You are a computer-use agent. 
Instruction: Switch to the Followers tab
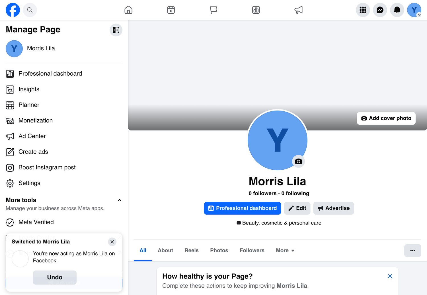tap(252, 250)
